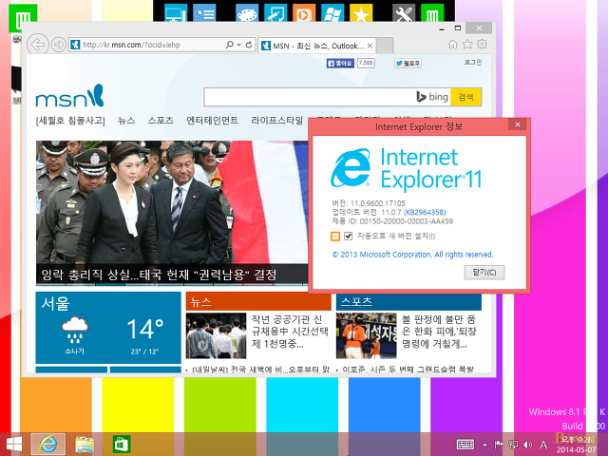Open the 스포츠 navigation menu
Image resolution: width=608 pixels, height=456 pixels.
(161, 121)
